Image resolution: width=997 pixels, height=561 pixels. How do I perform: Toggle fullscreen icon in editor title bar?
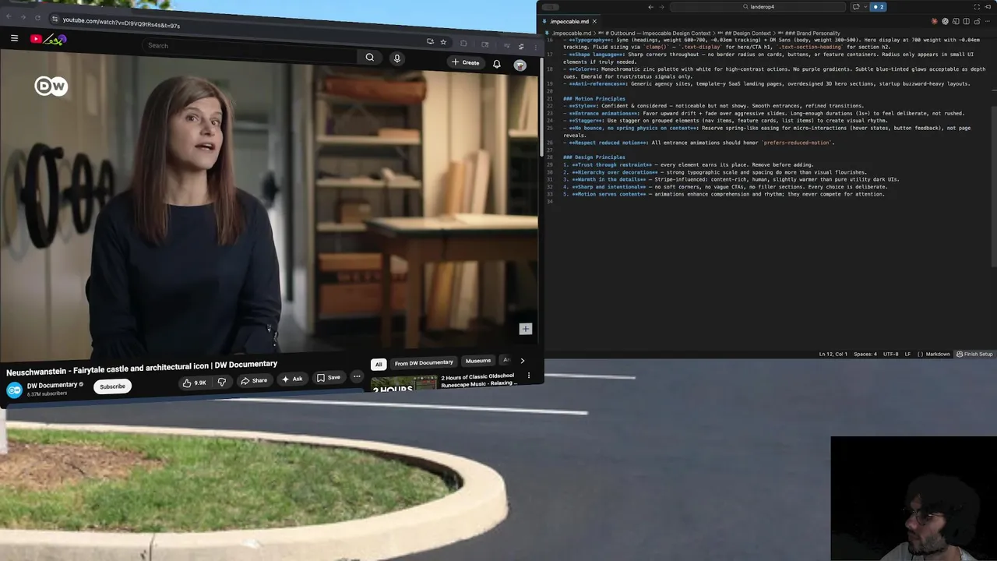[x=977, y=7]
